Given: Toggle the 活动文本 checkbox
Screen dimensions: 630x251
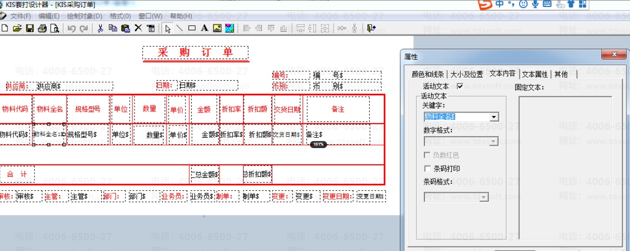Looking at the screenshot, I should point(460,86).
